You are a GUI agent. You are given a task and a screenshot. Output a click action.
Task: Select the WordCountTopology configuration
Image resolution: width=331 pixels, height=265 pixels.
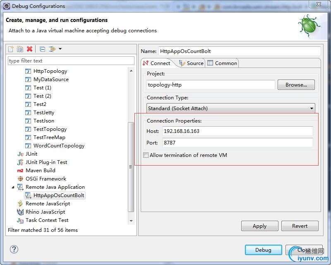point(59,146)
